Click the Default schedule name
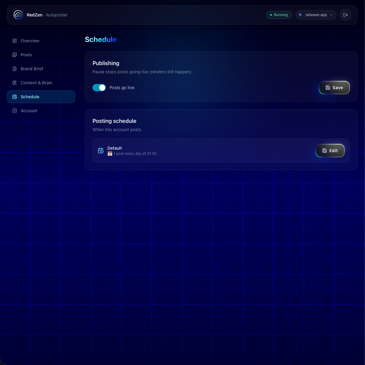This screenshot has width=365, height=365. 115,148
